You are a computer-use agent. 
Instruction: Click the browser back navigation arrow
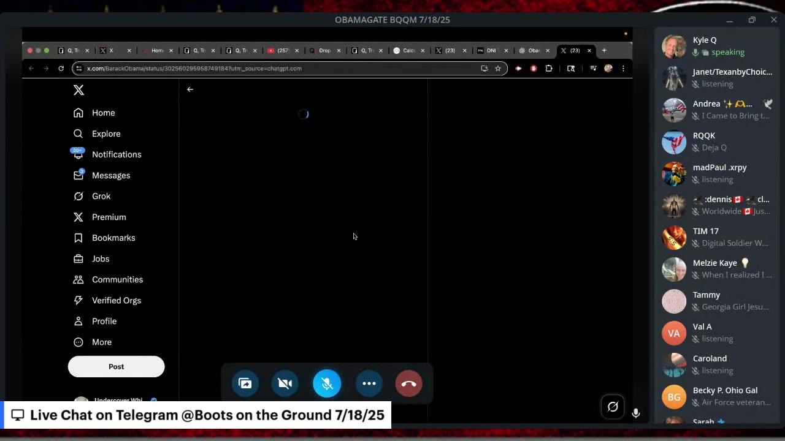click(31, 68)
